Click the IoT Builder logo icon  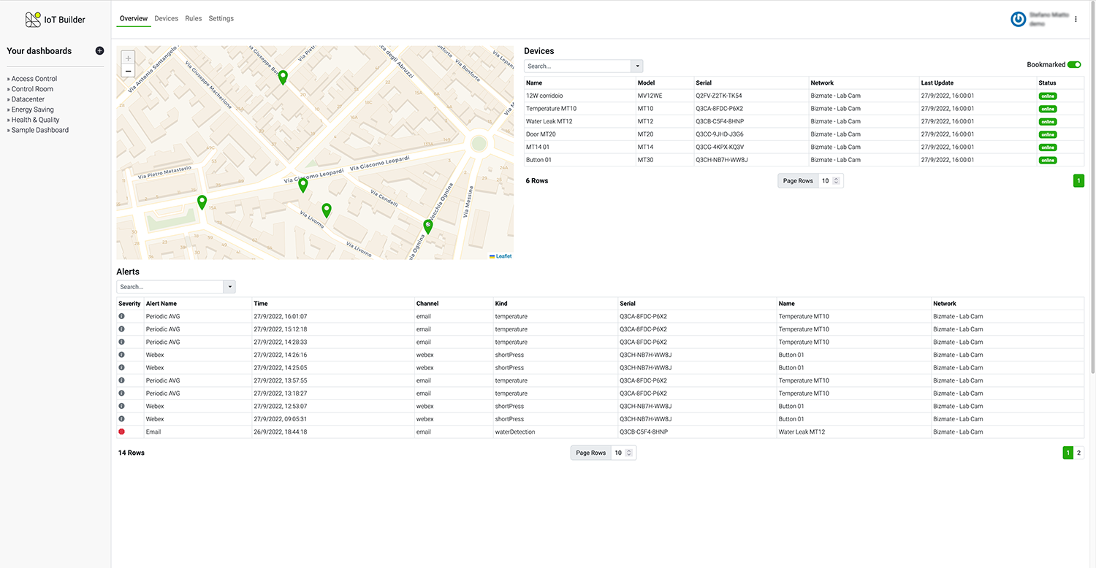[x=33, y=18]
